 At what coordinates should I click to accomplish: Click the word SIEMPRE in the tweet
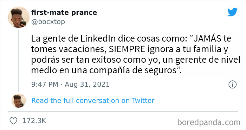[x=127, y=49]
